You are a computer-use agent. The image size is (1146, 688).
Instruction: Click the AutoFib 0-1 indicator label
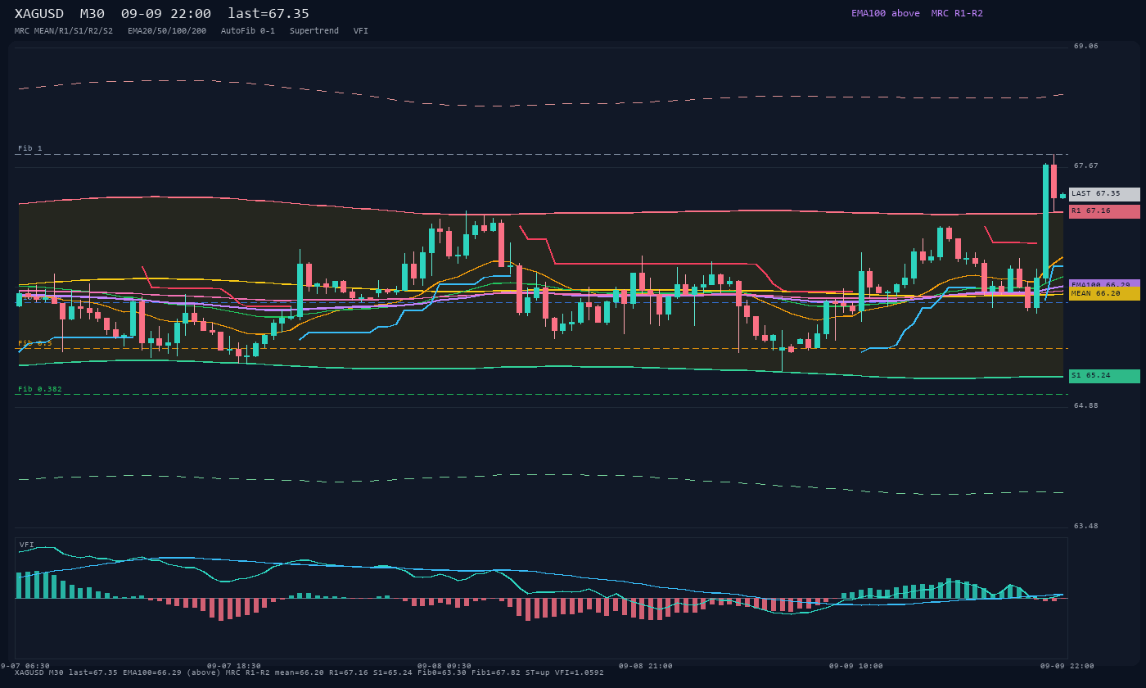point(248,31)
